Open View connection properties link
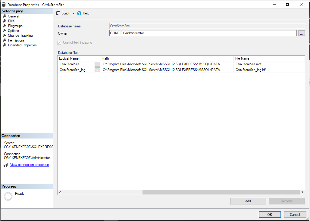310x221 pixels. click(x=30, y=165)
